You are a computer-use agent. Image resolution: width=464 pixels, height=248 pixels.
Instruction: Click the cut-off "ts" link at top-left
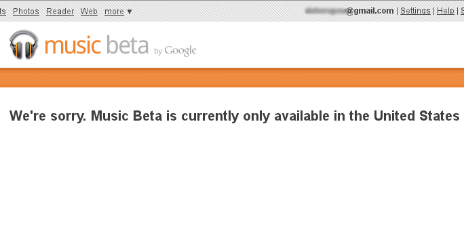click(x=3, y=12)
